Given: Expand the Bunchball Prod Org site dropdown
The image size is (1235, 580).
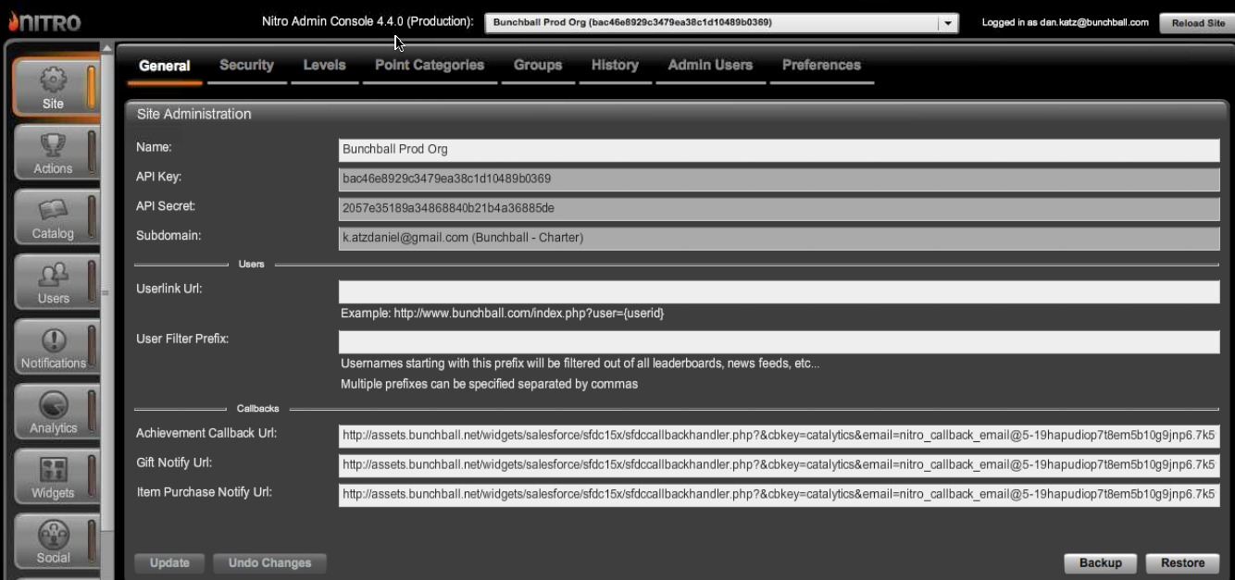Looking at the screenshot, I should 947,23.
